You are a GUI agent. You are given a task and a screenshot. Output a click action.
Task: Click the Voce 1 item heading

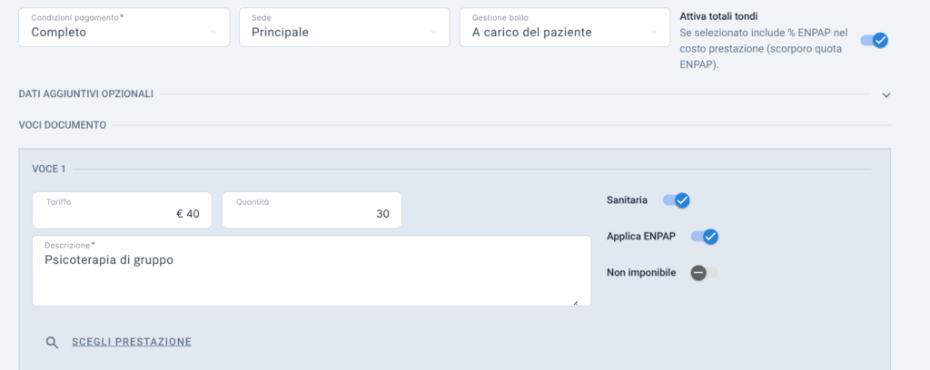[49, 170]
